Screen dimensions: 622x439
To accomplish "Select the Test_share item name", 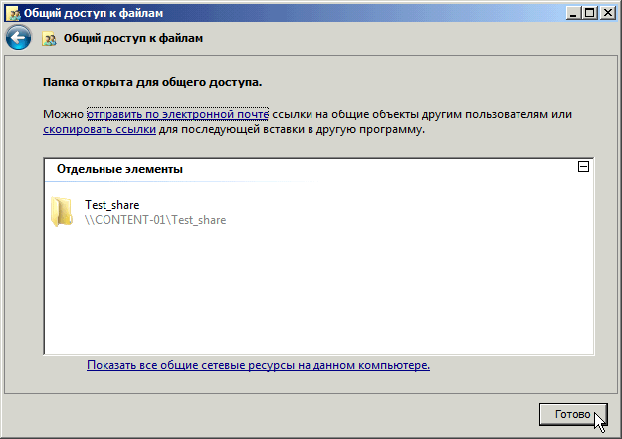I will click(x=111, y=205).
